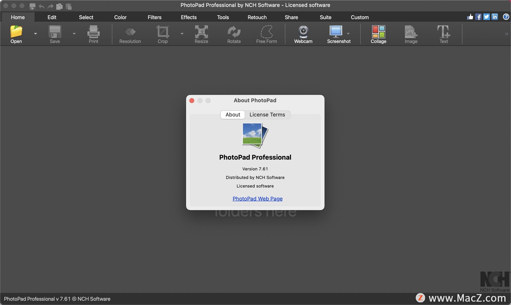The width and height of the screenshot is (511, 305).
Task: Click 'PhotoPad Professional' heading in dialog
Action: (255, 157)
